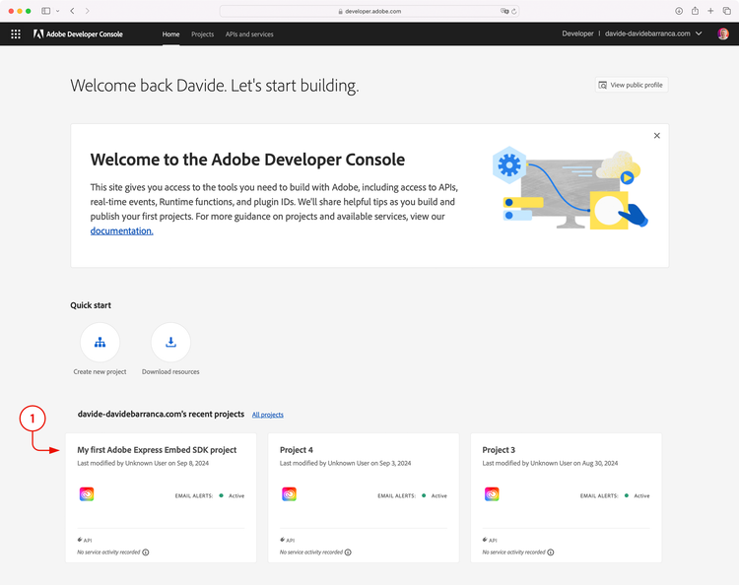This screenshot has width=739, height=585.
Task: Dismiss the welcome banner
Action: pyautogui.click(x=657, y=135)
